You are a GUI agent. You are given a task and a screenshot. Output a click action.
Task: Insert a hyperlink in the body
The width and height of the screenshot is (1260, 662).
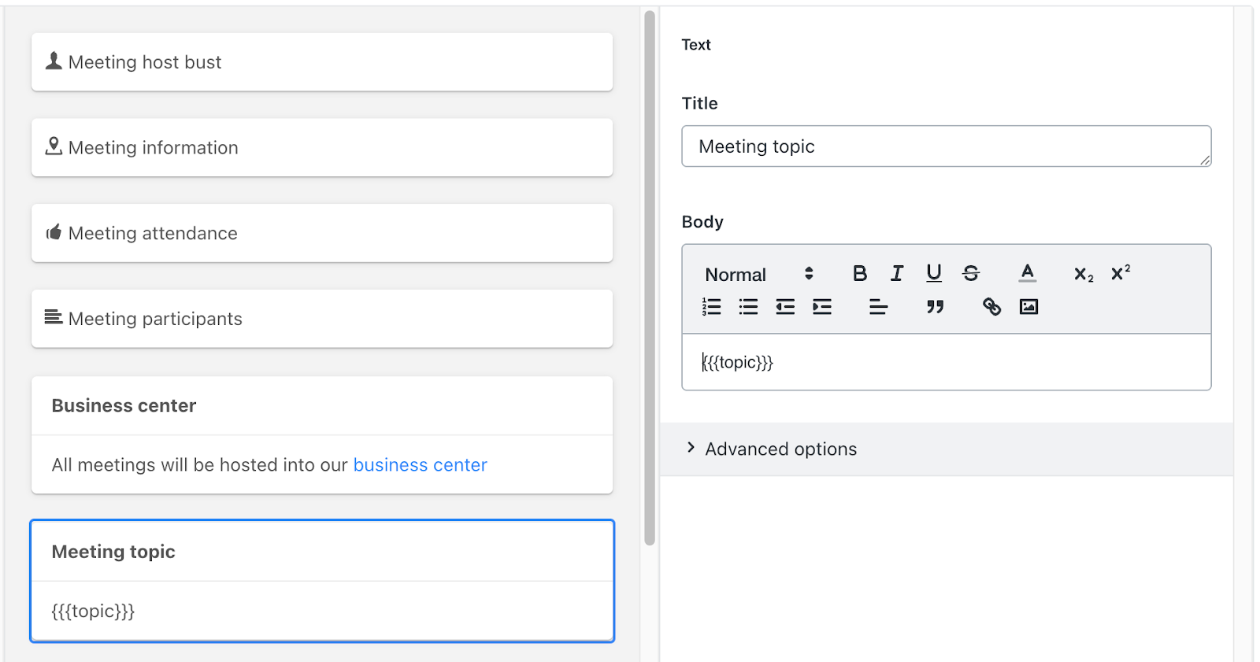point(991,307)
